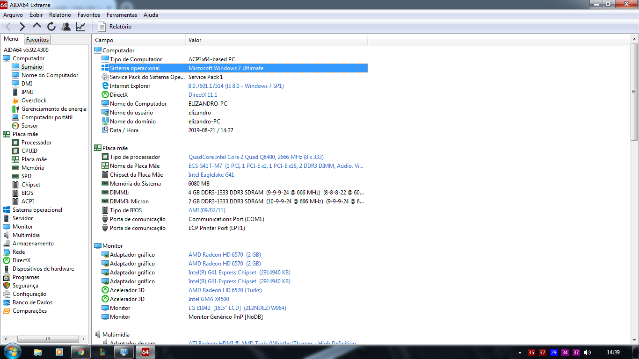Open Comparações tree category
Viewport: 639px width, 359px height.
click(x=30, y=311)
